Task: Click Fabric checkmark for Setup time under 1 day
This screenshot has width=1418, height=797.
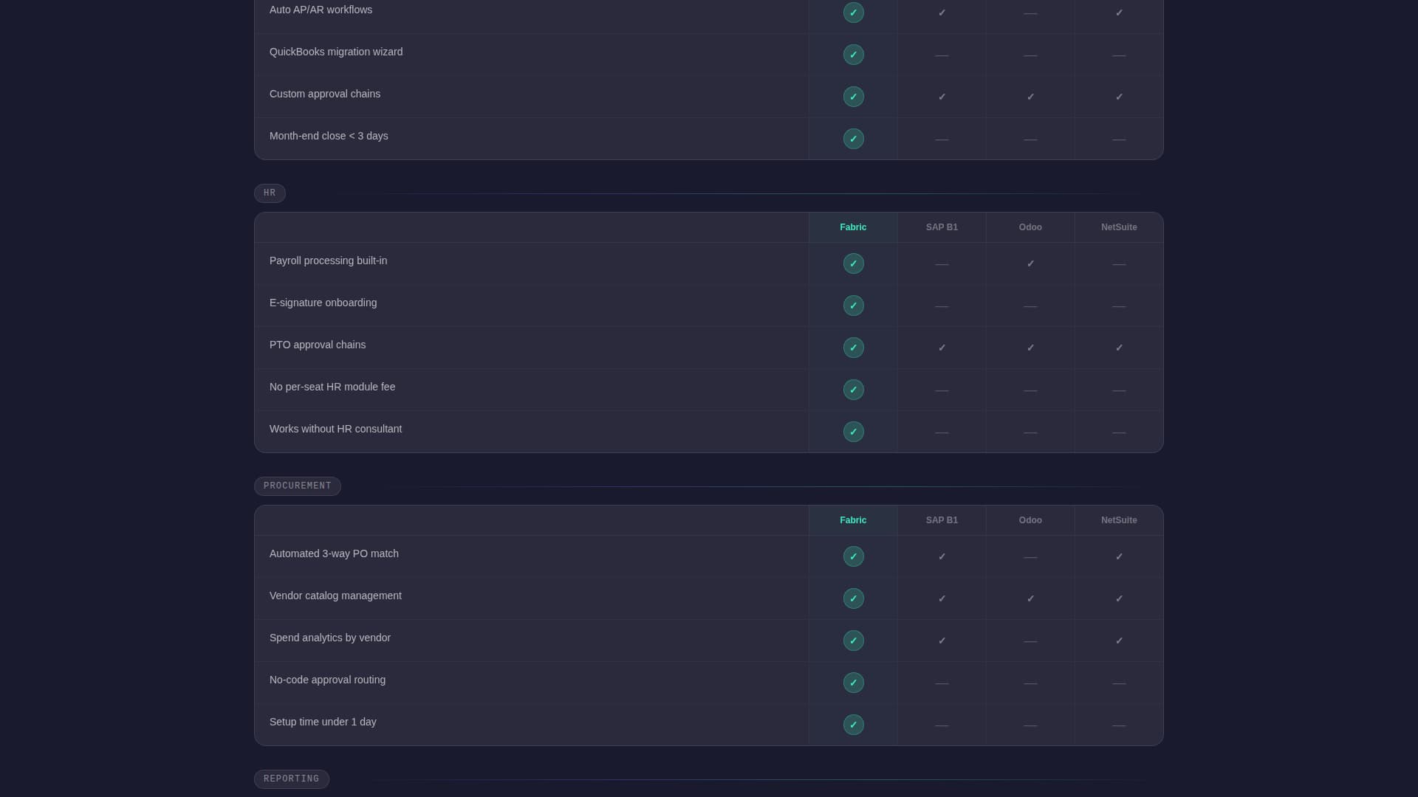Action: (853, 725)
